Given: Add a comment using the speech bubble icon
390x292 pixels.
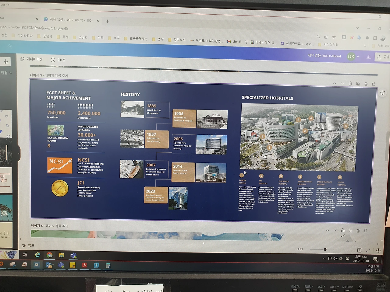Looking at the screenshot, I should [x=382, y=92].
